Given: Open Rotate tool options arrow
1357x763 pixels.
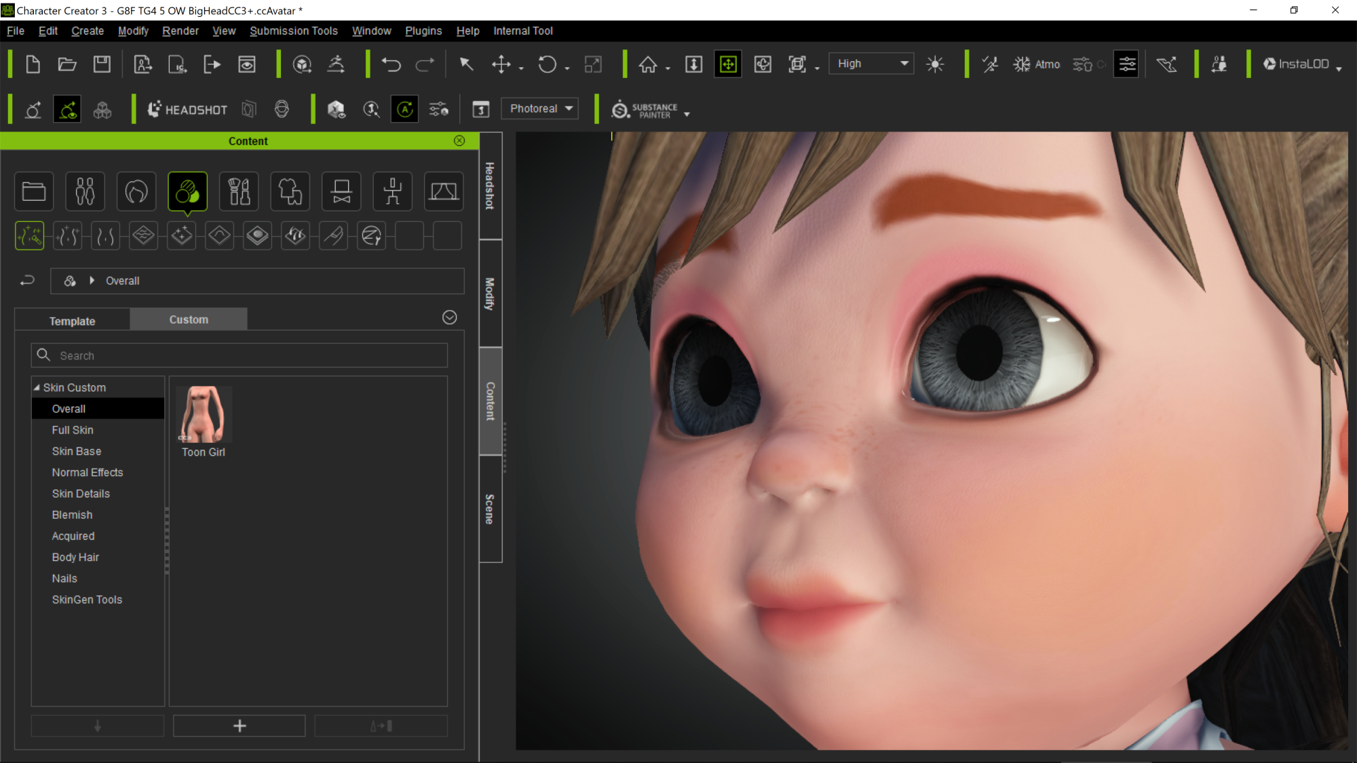Looking at the screenshot, I should pos(567,69).
